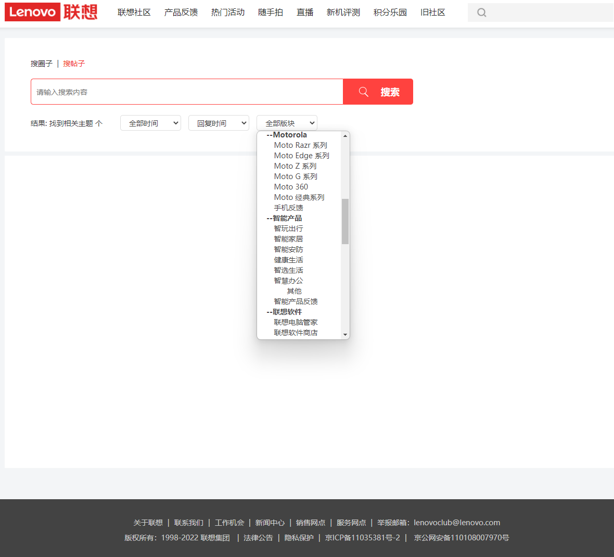Screen dimensions: 614x557
Task: Open 旧社区 in the navigation bar
Action: (x=433, y=12)
